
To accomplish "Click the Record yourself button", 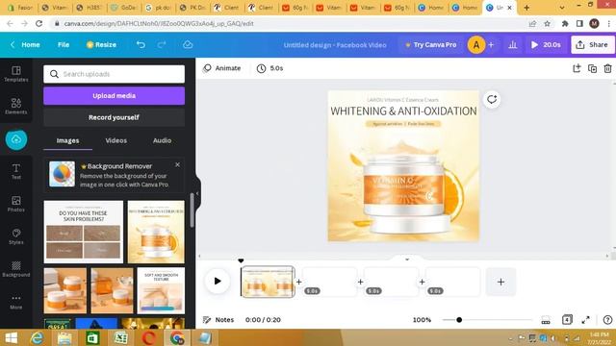I will [x=114, y=117].
